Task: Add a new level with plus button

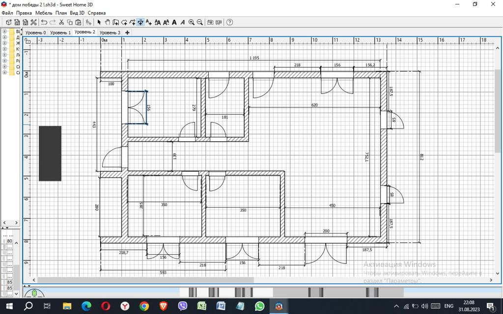Action: tap(127, 32)
